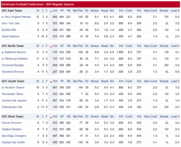Viewport: 181px width, 147px height.
Task: Sort AFC South table by Home record
Action: click(95, 81)
